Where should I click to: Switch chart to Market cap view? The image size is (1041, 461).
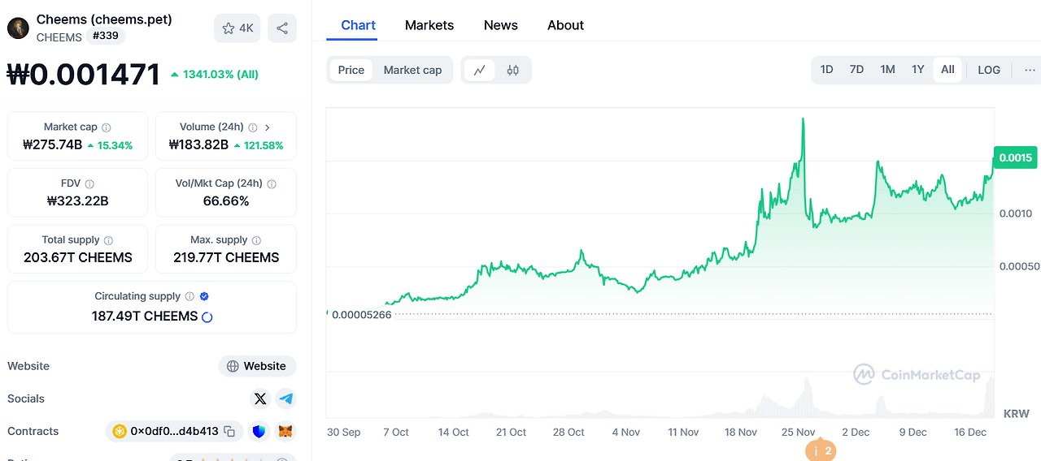coord(412,70)
